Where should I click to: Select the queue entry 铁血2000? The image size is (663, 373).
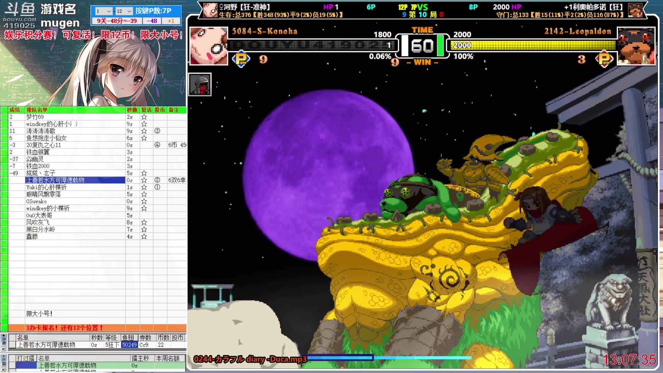(x=75, y=166)
